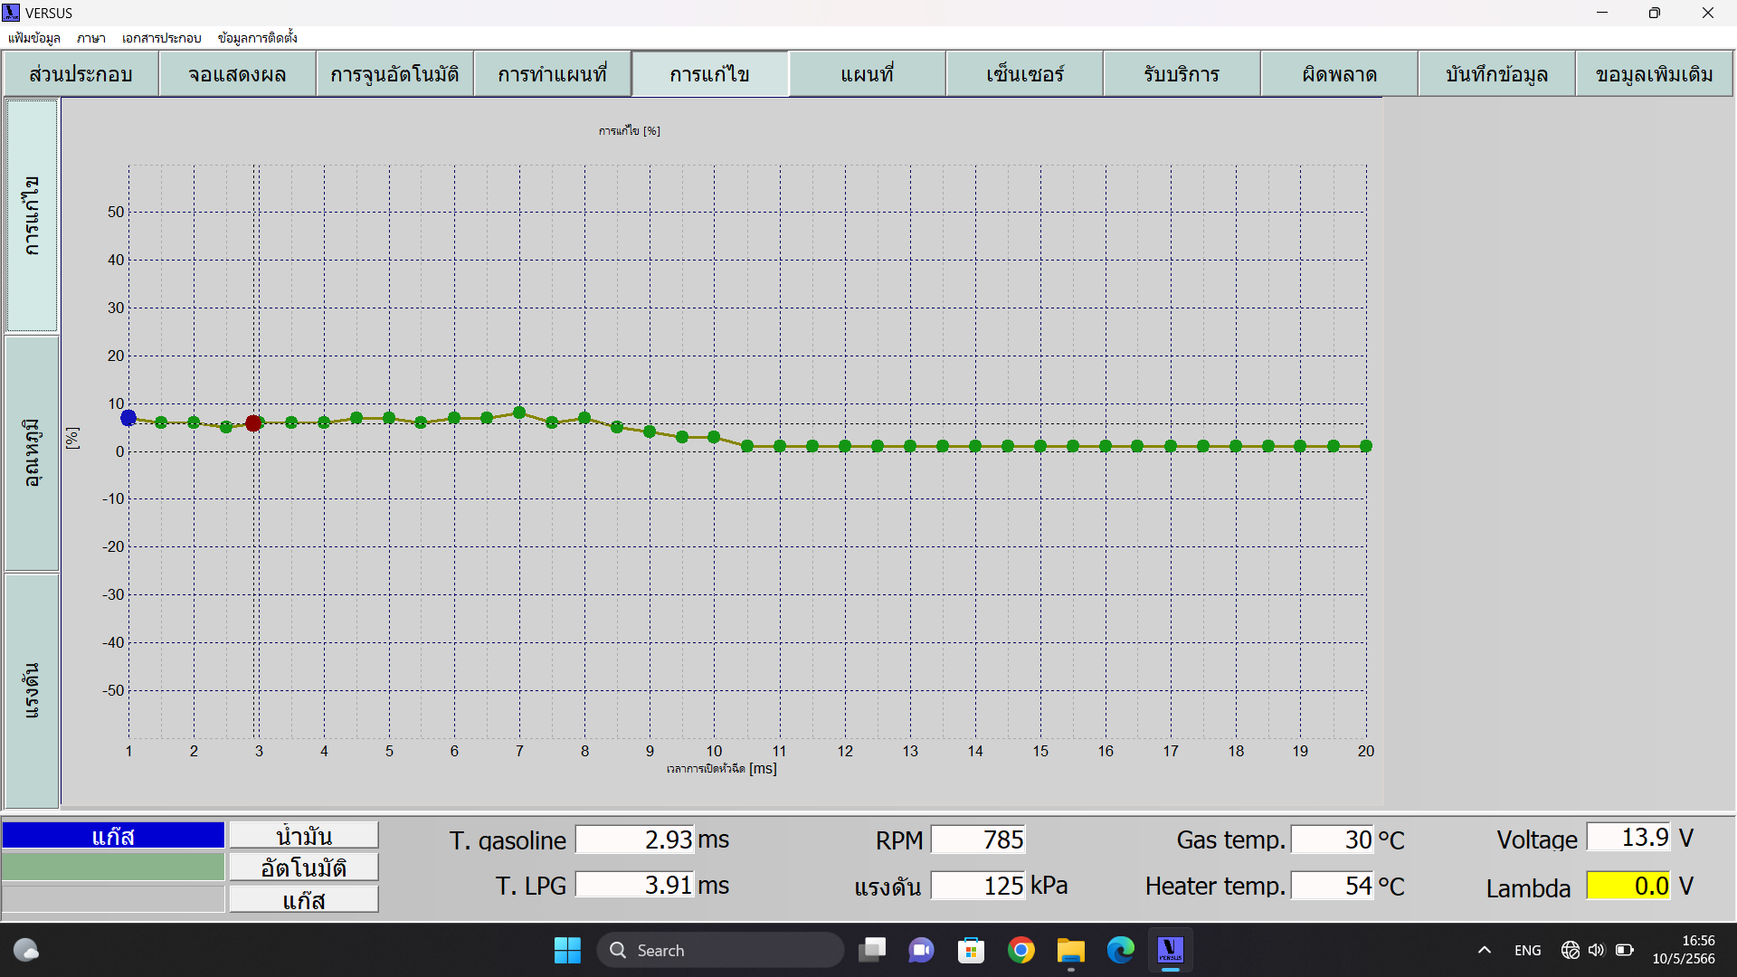
Task: Select the vertical อุณหภูมิ side tab
Action: (x=32, y=453)
